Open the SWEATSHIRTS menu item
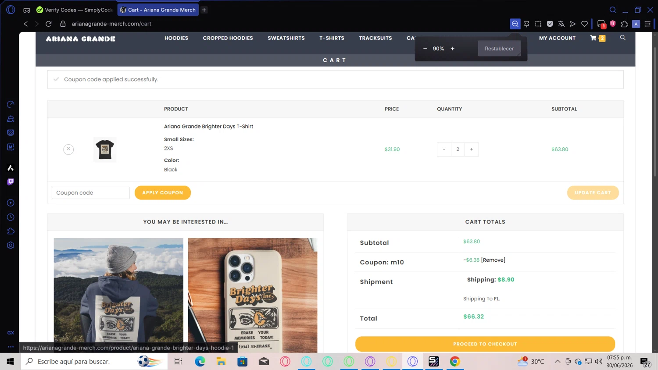This screenshot has width=658, height=370. click(286, 38)
